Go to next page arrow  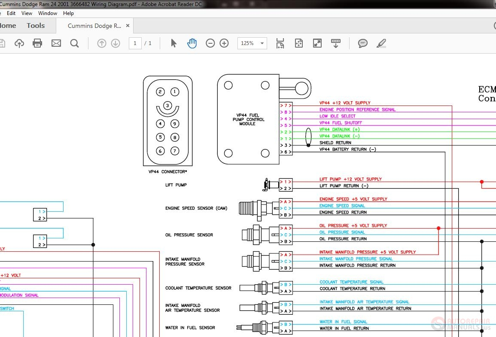pos(116,43)
